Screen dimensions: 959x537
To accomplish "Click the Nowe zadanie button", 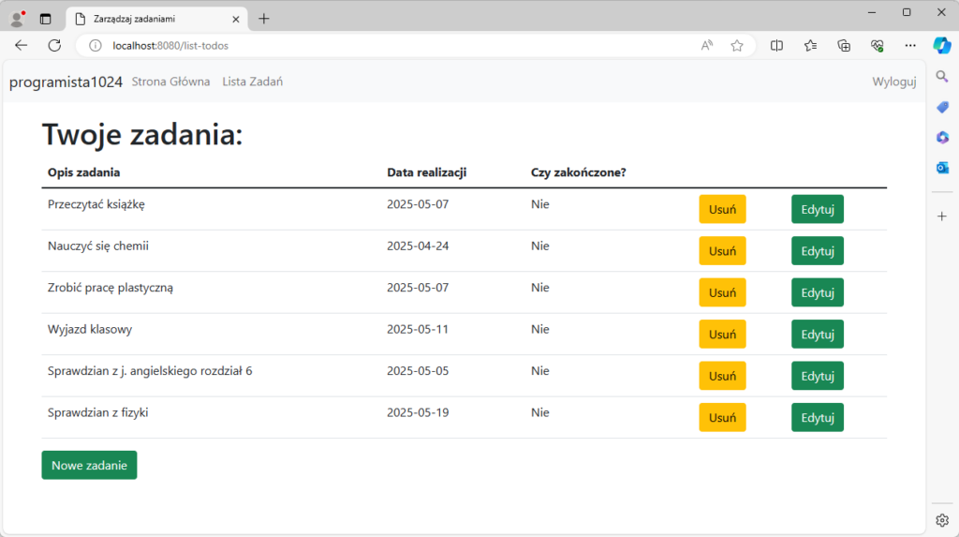I will (x=89, y=465).
